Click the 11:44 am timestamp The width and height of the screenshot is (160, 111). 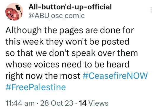pos(20,103)
